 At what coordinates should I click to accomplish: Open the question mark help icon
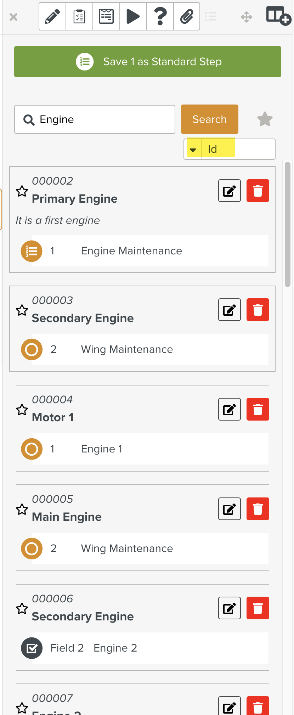tap(160, 17)
